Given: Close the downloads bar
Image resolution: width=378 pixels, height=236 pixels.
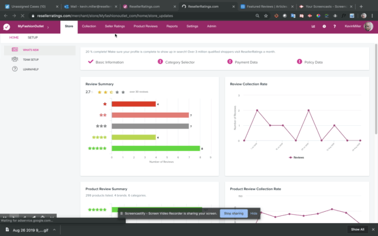Looking at the screenshot, I should coord(373,230).
